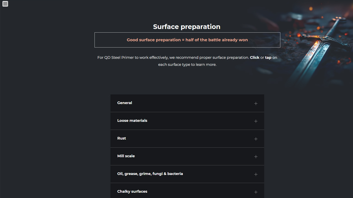Viewport: 353px width, 198px height.
Task: Click the bold word tap in instructions
Action: (268, 57)
